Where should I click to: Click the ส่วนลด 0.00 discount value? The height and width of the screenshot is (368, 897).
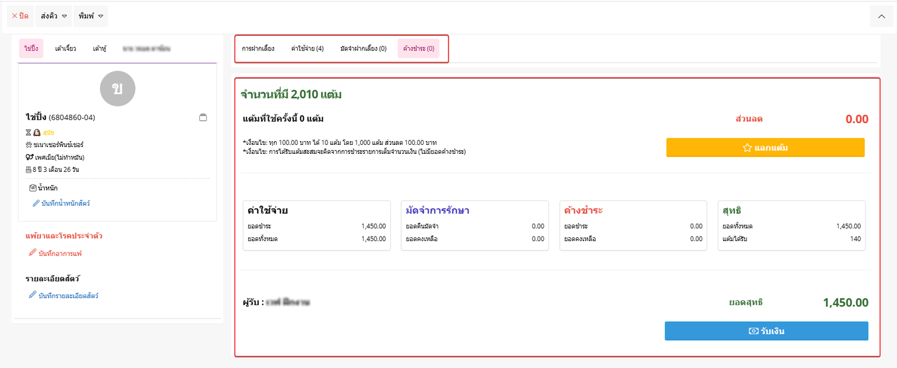click(857, 119)
